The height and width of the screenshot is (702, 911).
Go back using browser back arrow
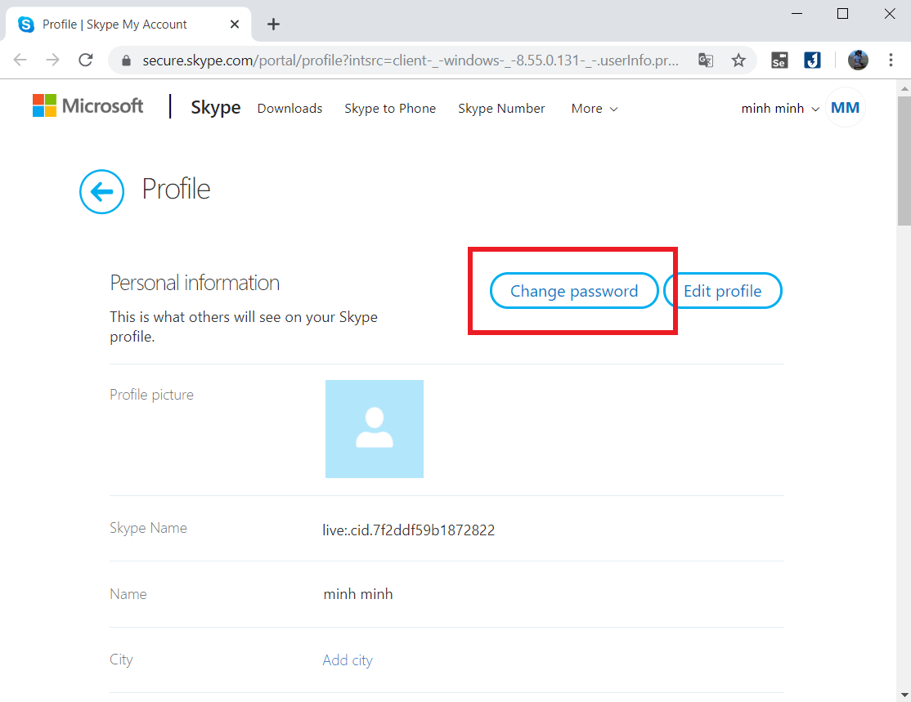[20, 60]
